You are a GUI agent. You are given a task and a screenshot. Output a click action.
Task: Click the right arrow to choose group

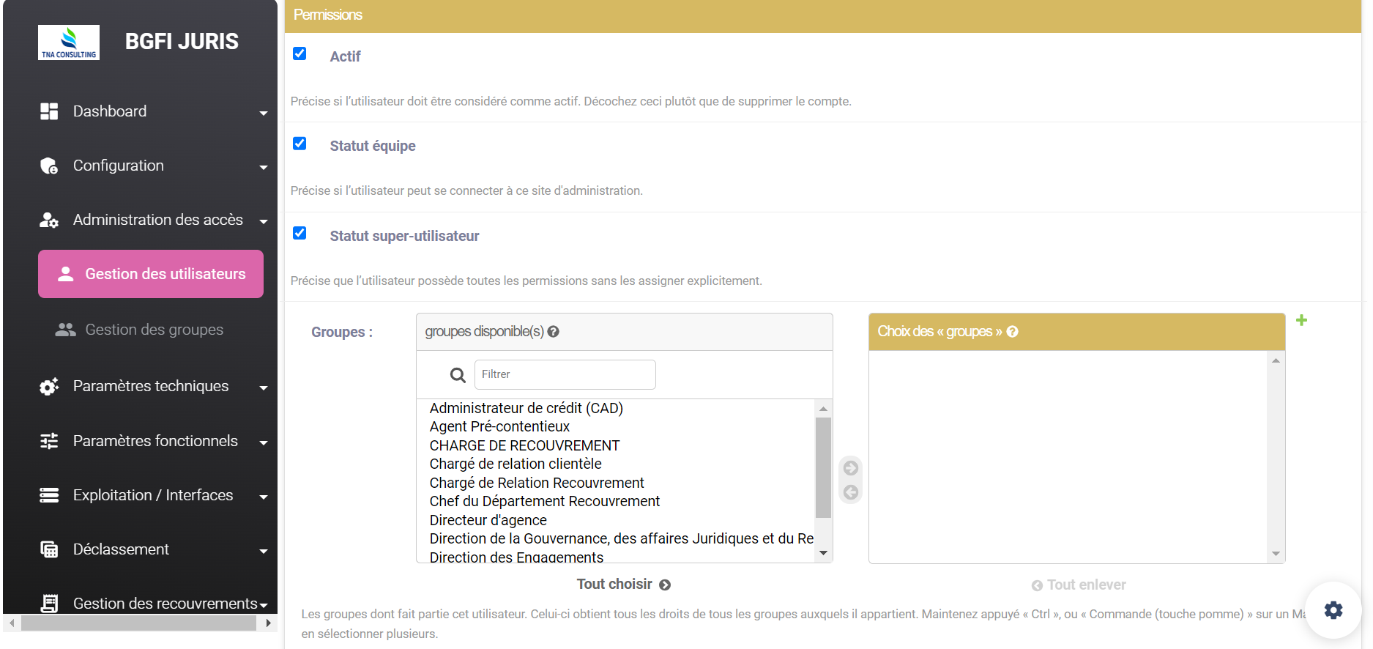point(850,468)
